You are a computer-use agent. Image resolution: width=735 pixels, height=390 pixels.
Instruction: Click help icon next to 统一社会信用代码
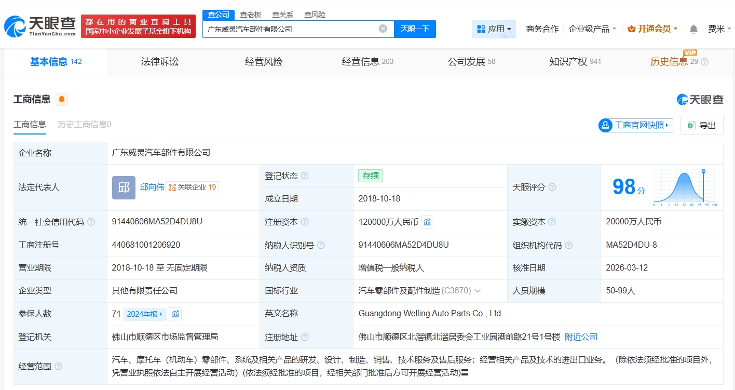91,222
